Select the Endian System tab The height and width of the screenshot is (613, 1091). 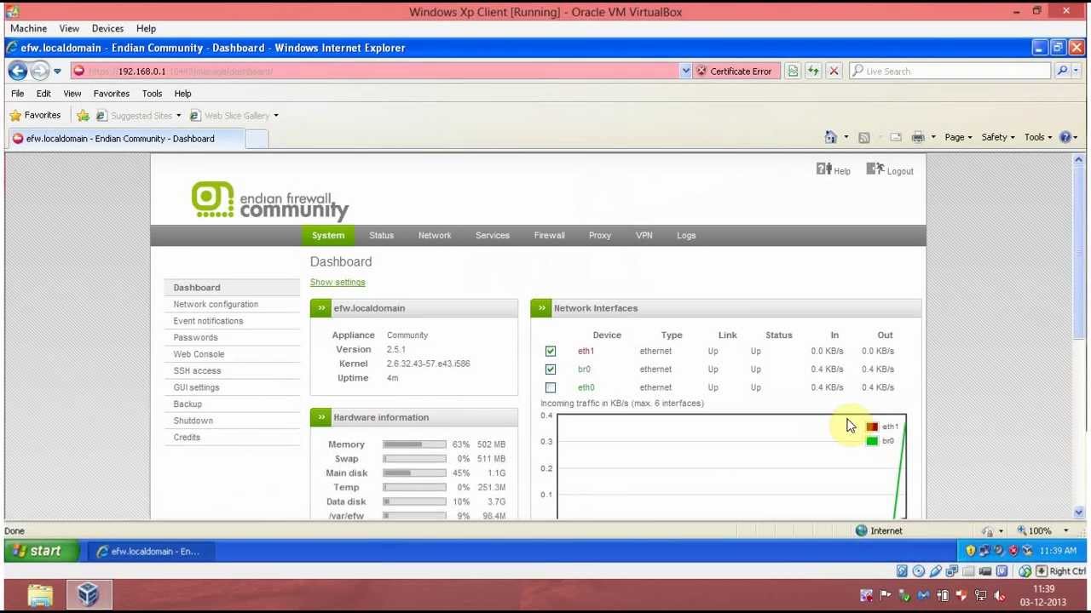click(x=328, y=236)
